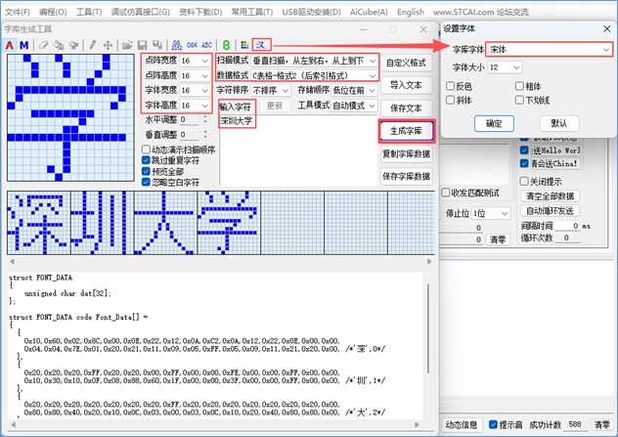Click the green 8 digit icon
The image size is (618, 437).
point(227,45)
